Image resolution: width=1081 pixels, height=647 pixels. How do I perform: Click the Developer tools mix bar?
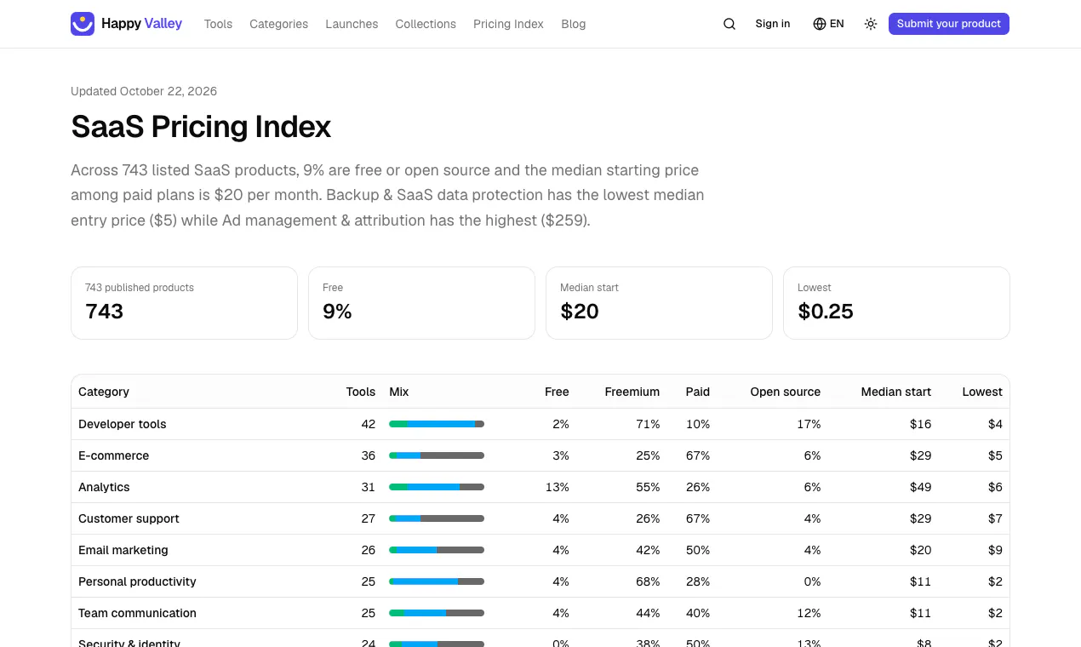click(x=437, y=424)
